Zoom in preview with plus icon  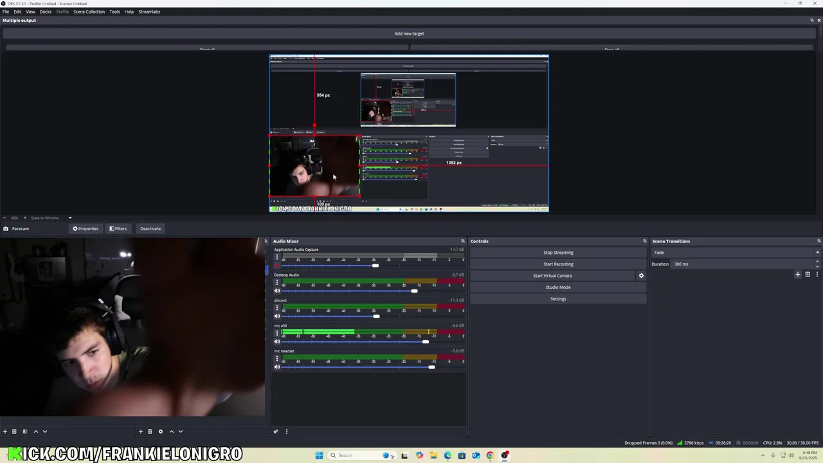pyautogui.click(x=24, y=218)
